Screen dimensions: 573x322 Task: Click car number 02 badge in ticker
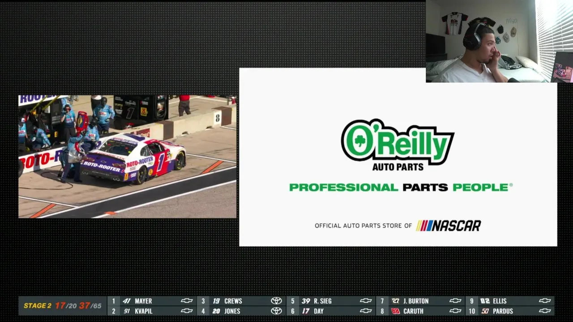click(485, 301)
